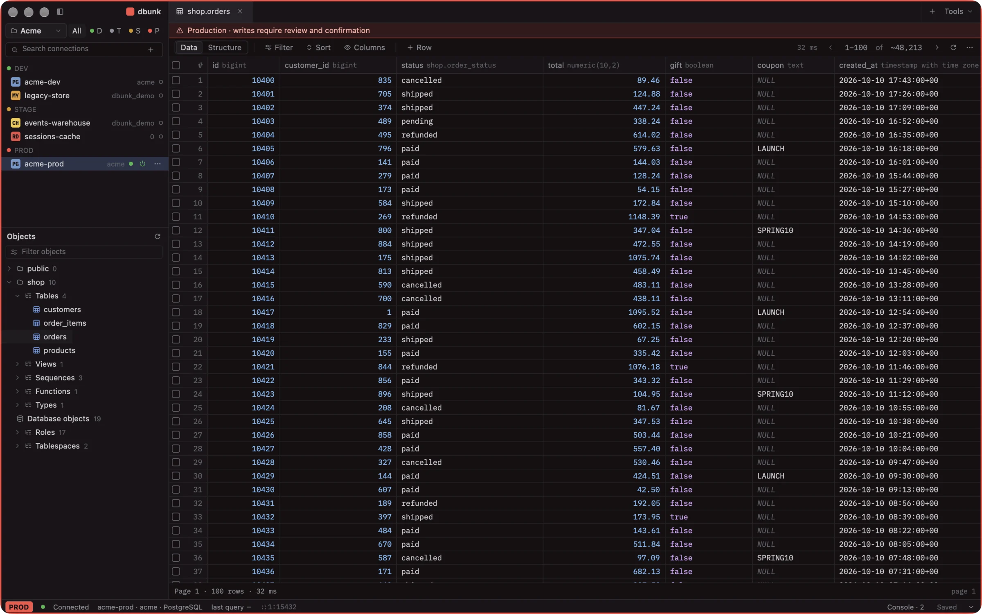
Task: Expand the Views group
Action: 17,364
